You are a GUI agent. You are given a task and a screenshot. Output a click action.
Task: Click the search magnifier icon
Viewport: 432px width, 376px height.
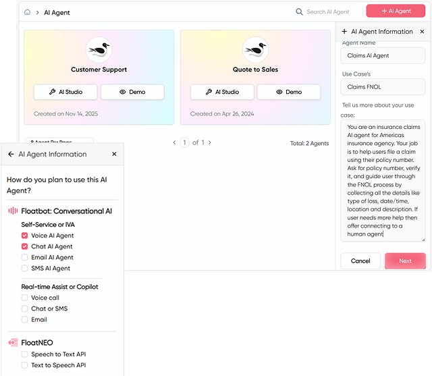click(x=300, y=11)
